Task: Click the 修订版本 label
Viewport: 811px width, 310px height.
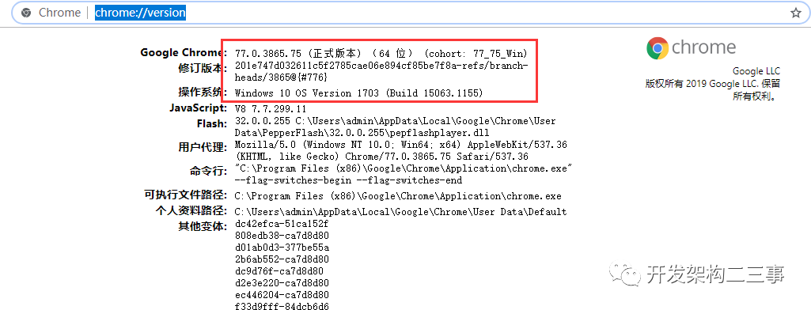Action: pos(203,68)
